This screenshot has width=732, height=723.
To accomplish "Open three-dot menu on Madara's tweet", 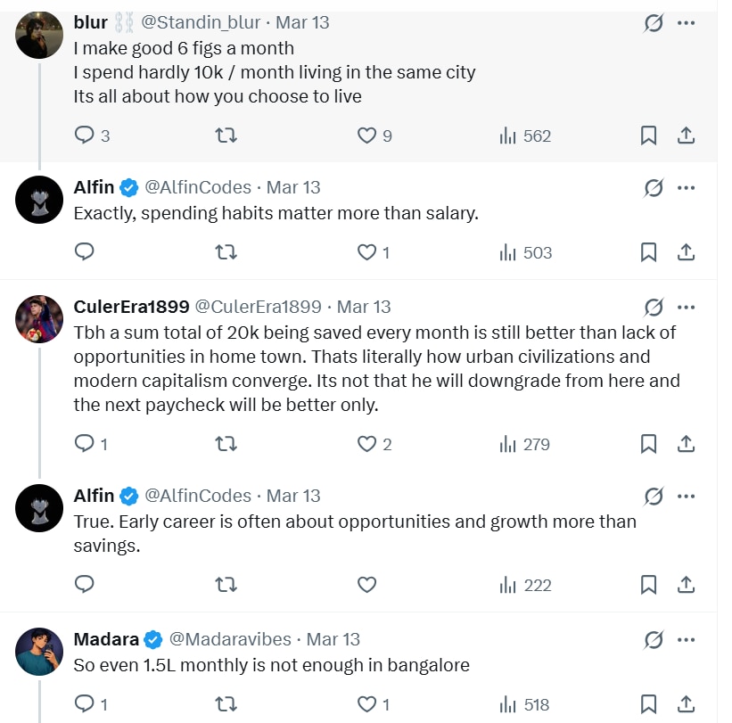I will [686, 639].
